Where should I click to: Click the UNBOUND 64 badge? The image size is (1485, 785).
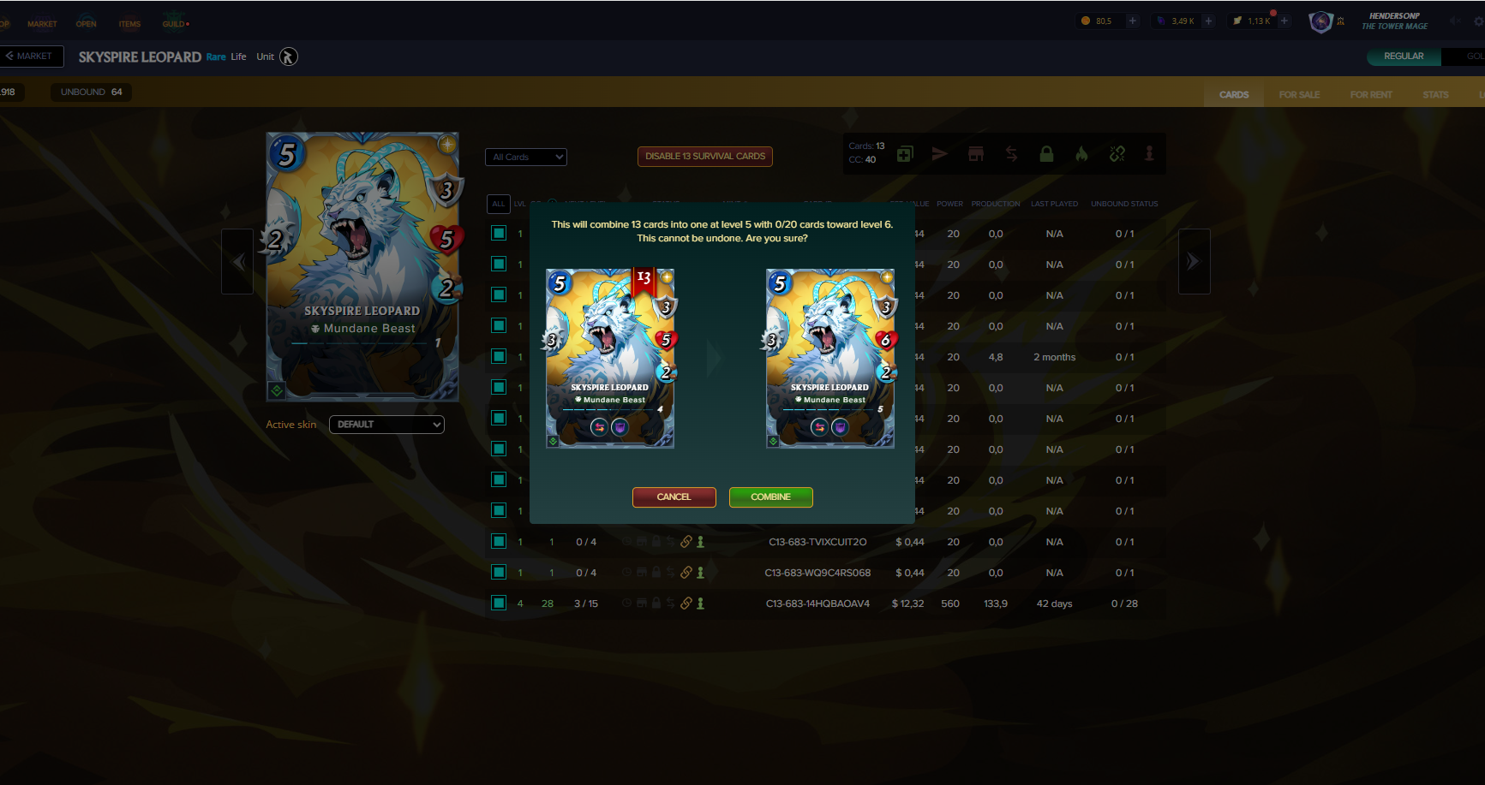[x=91, y=92]
